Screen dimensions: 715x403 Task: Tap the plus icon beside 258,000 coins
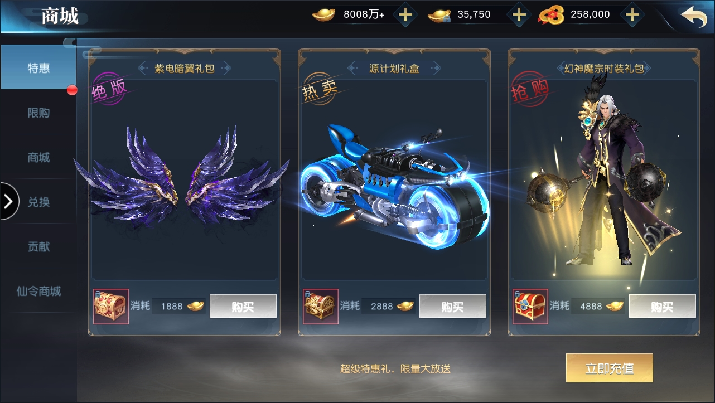point(632,15)
